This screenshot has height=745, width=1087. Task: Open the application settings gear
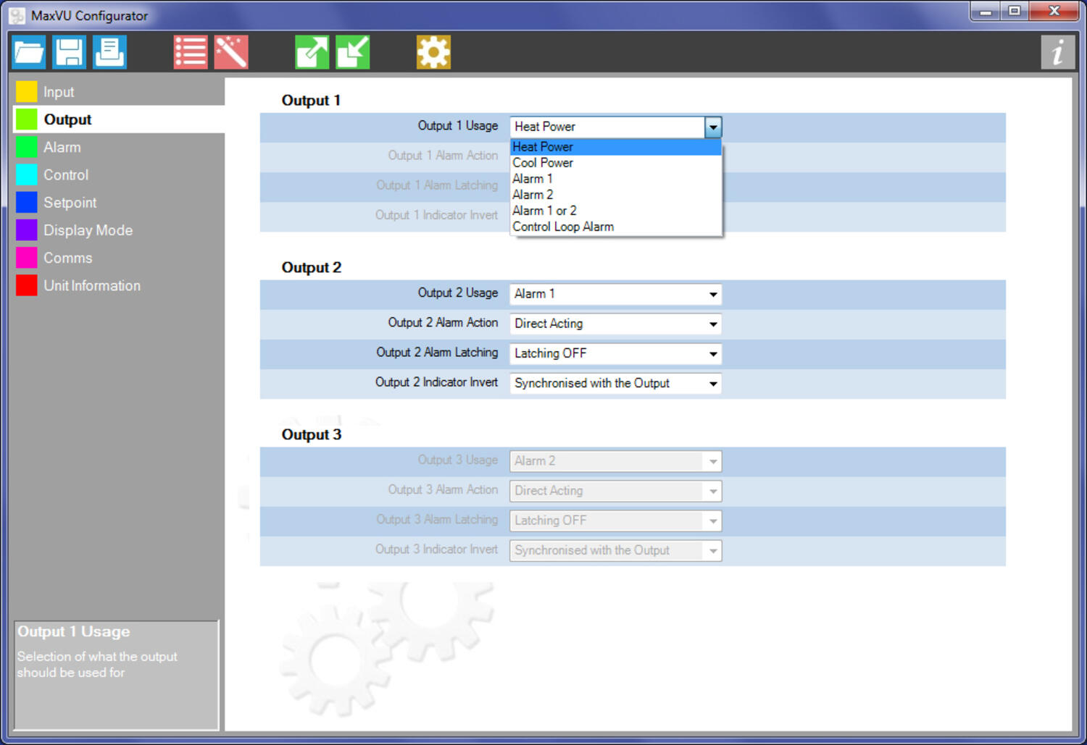[x=433, y=51]
